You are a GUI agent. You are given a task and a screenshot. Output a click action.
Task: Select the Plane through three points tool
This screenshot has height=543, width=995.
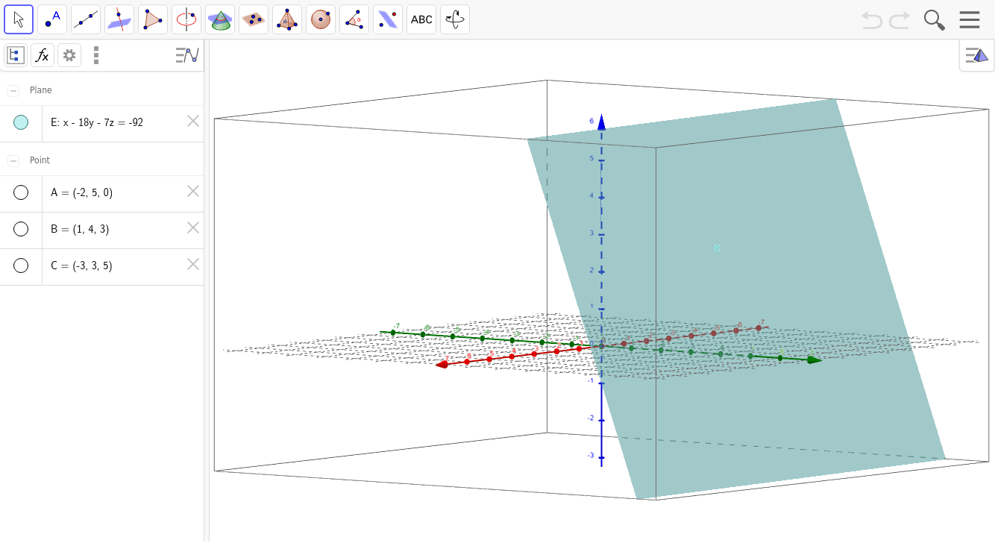254,19
